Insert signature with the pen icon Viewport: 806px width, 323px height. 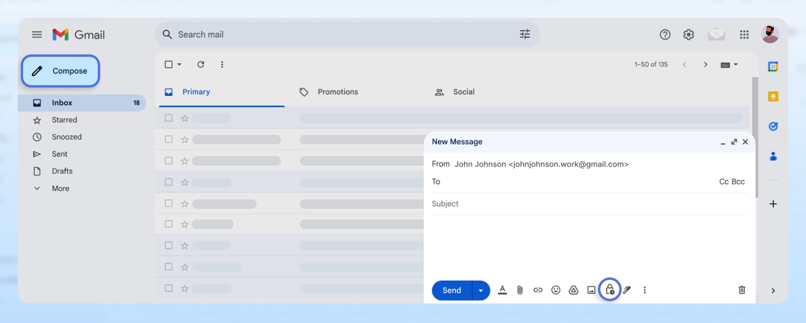(627, 290)
